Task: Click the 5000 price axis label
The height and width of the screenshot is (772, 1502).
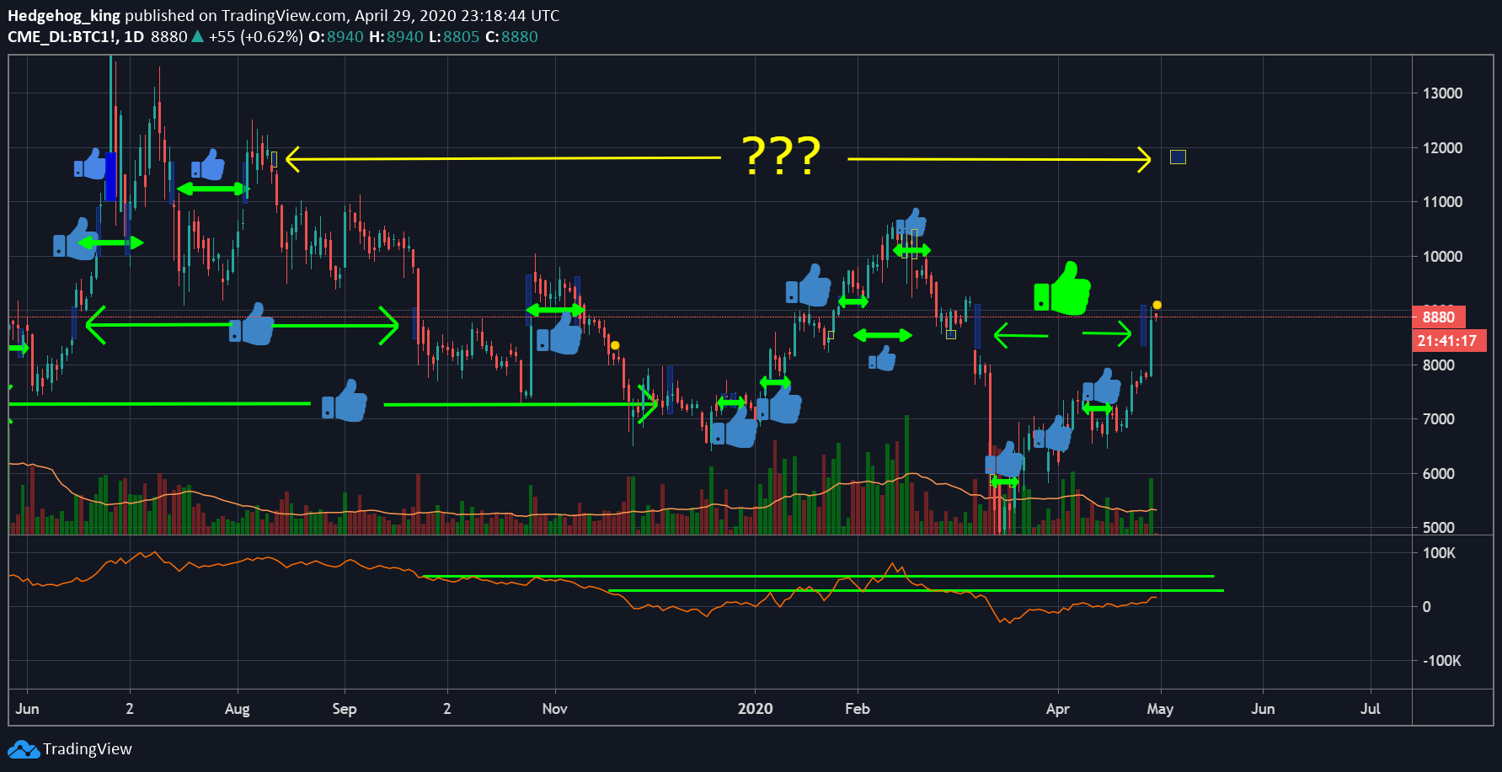Action: 1439,528
